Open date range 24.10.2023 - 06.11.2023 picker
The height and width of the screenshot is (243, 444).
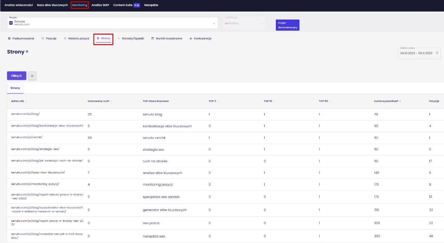click(x=419, y=53)
